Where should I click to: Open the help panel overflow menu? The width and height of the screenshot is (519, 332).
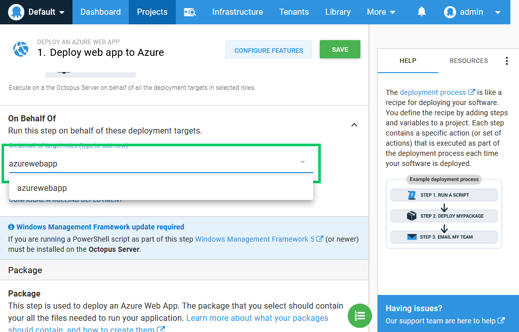point(507,61)
